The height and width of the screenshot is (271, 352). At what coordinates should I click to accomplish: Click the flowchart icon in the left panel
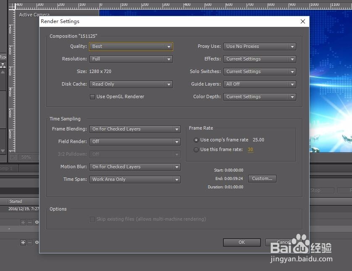coord(3,66)
